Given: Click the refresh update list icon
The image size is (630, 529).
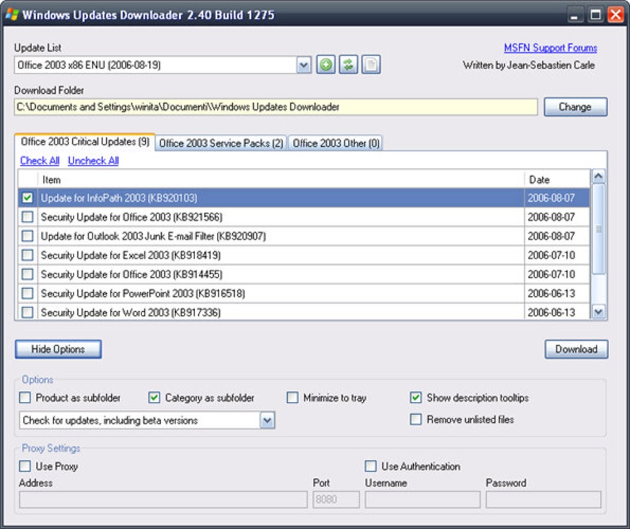Looking at the screenshot, I should point(348,65).
